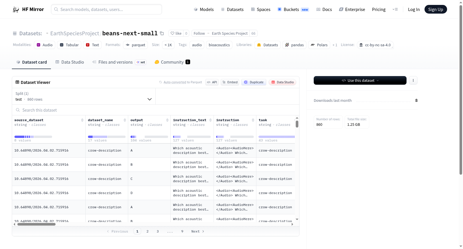Go to Spaces in the navigation

(x=261, y=9)
